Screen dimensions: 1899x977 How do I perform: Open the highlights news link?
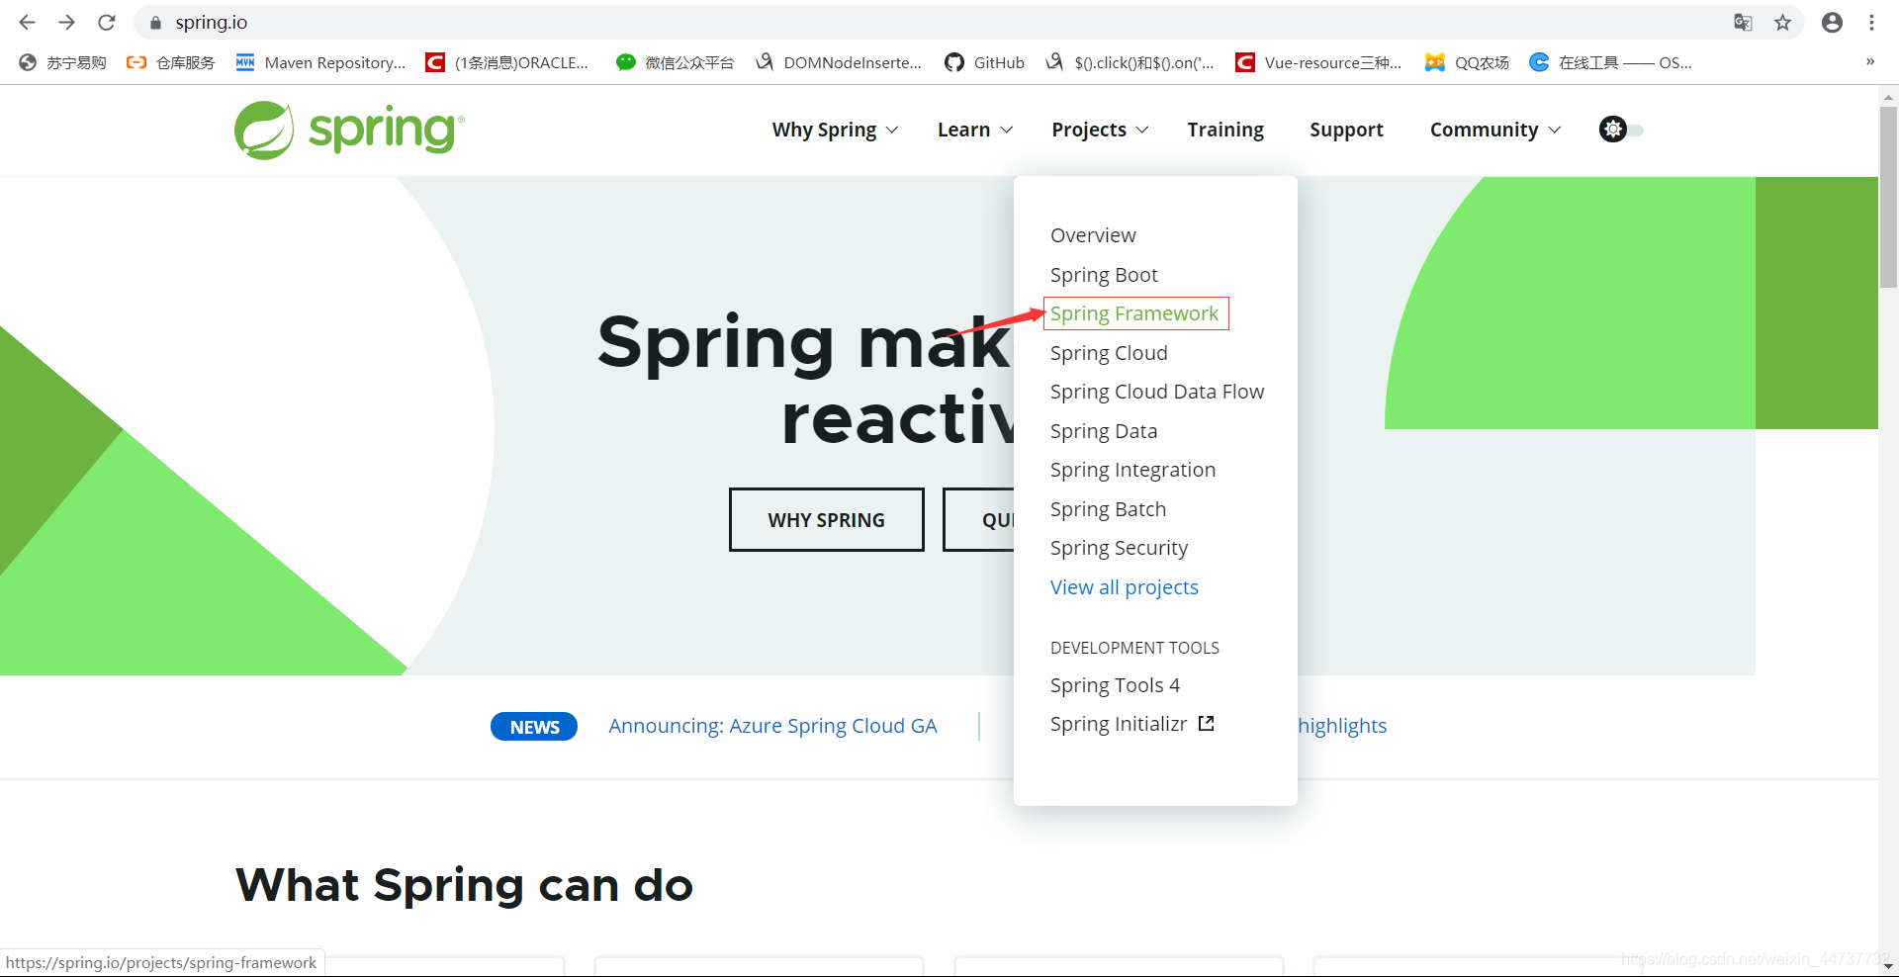1342,726
